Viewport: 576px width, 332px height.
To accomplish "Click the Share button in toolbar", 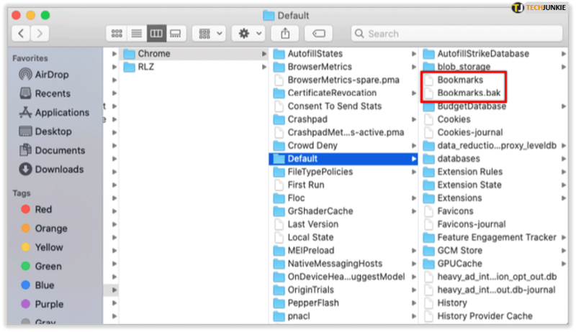I will point(285,34).
